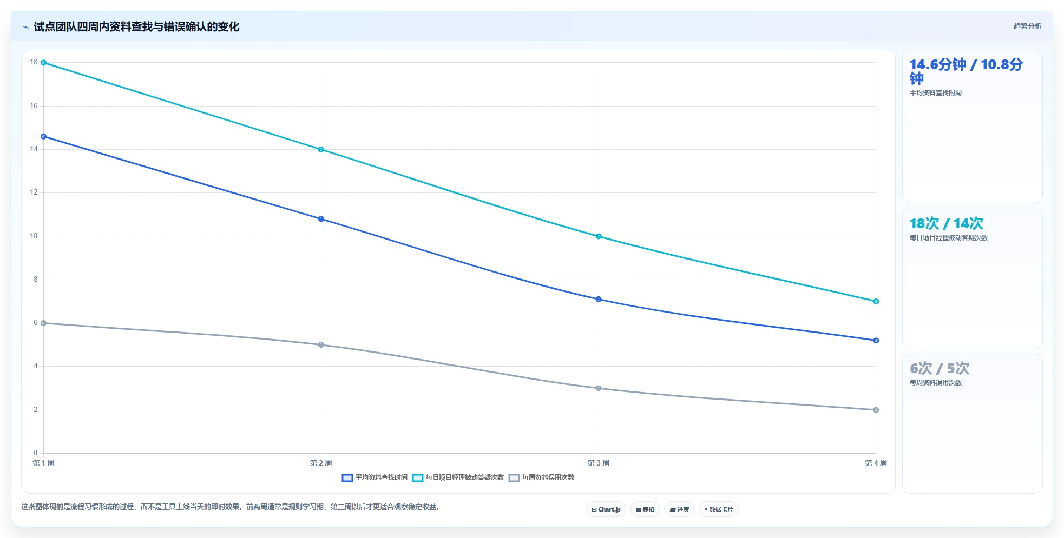The height and width of the screenshot is (538, 1064).
Task: Click the footnote text beginning 这张图体现的是
Action: 231,507
